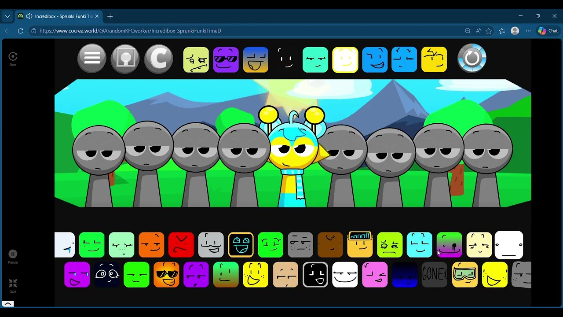Pick the white face with dot eyes
Image resolution: width=563 pixels, height=317 pixels.
[x=509, y=245]
